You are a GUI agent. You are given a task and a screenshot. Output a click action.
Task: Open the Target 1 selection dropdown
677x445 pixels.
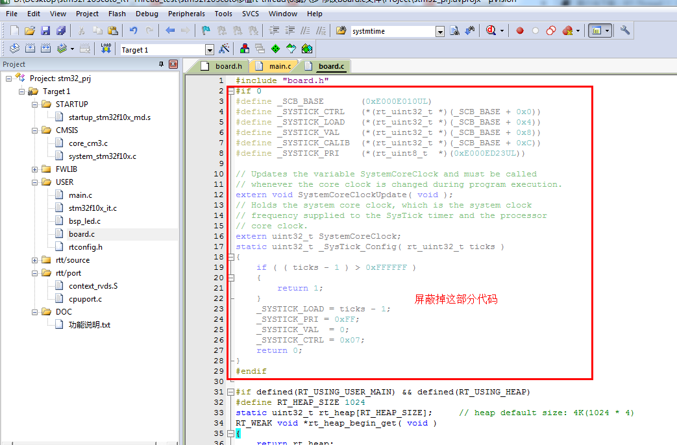210,49
